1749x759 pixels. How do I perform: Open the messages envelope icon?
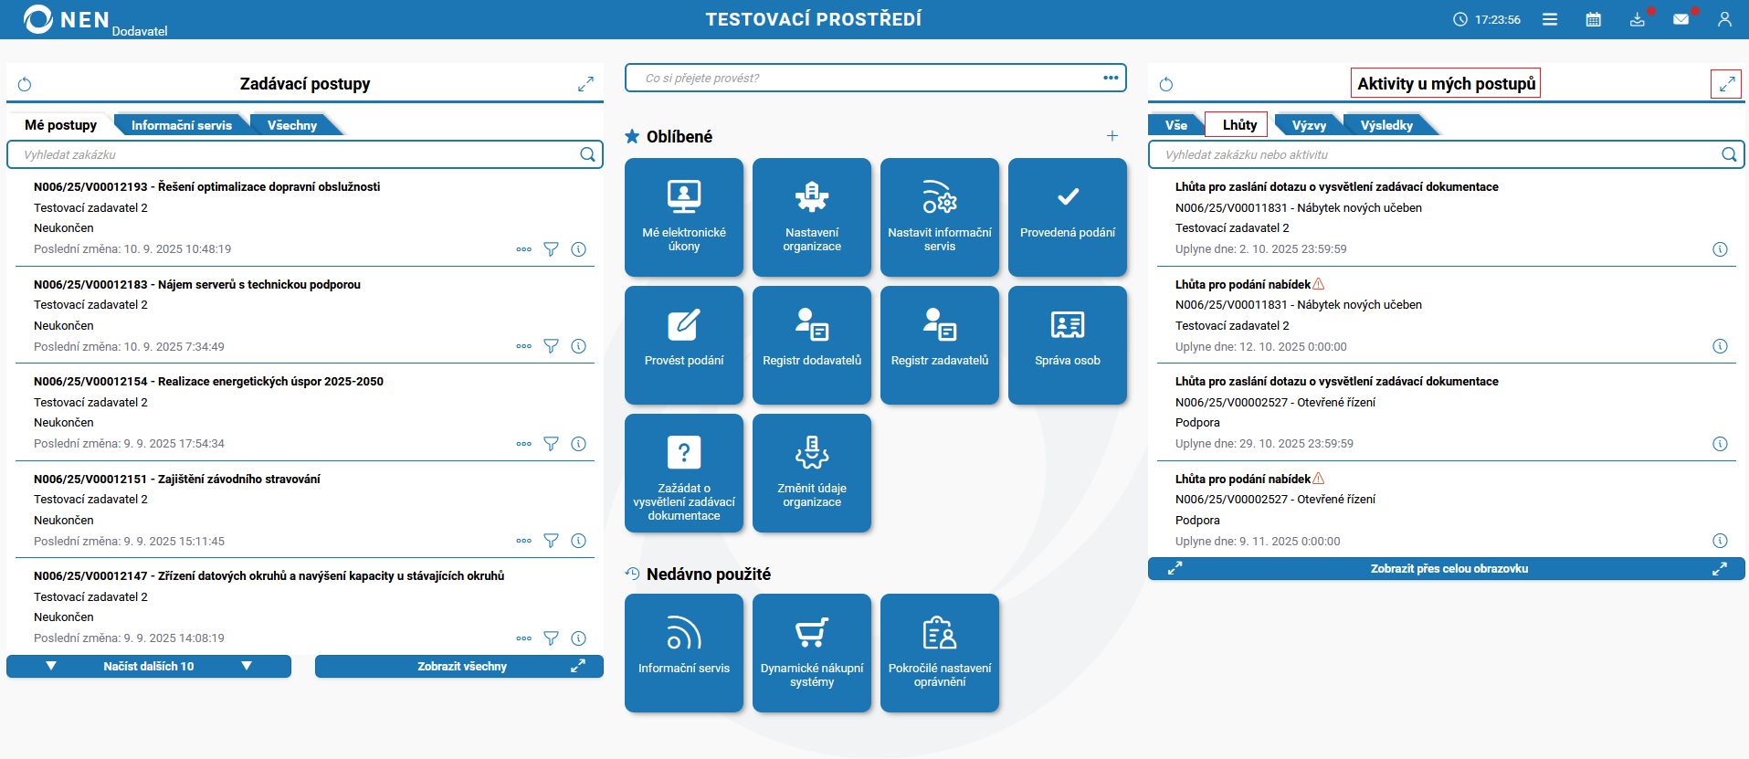(x=1681, y=19)
